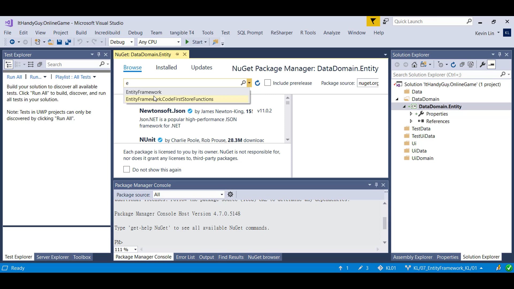Check Do not show this again
Screen dimensions: 514x289
click(126, 169)
